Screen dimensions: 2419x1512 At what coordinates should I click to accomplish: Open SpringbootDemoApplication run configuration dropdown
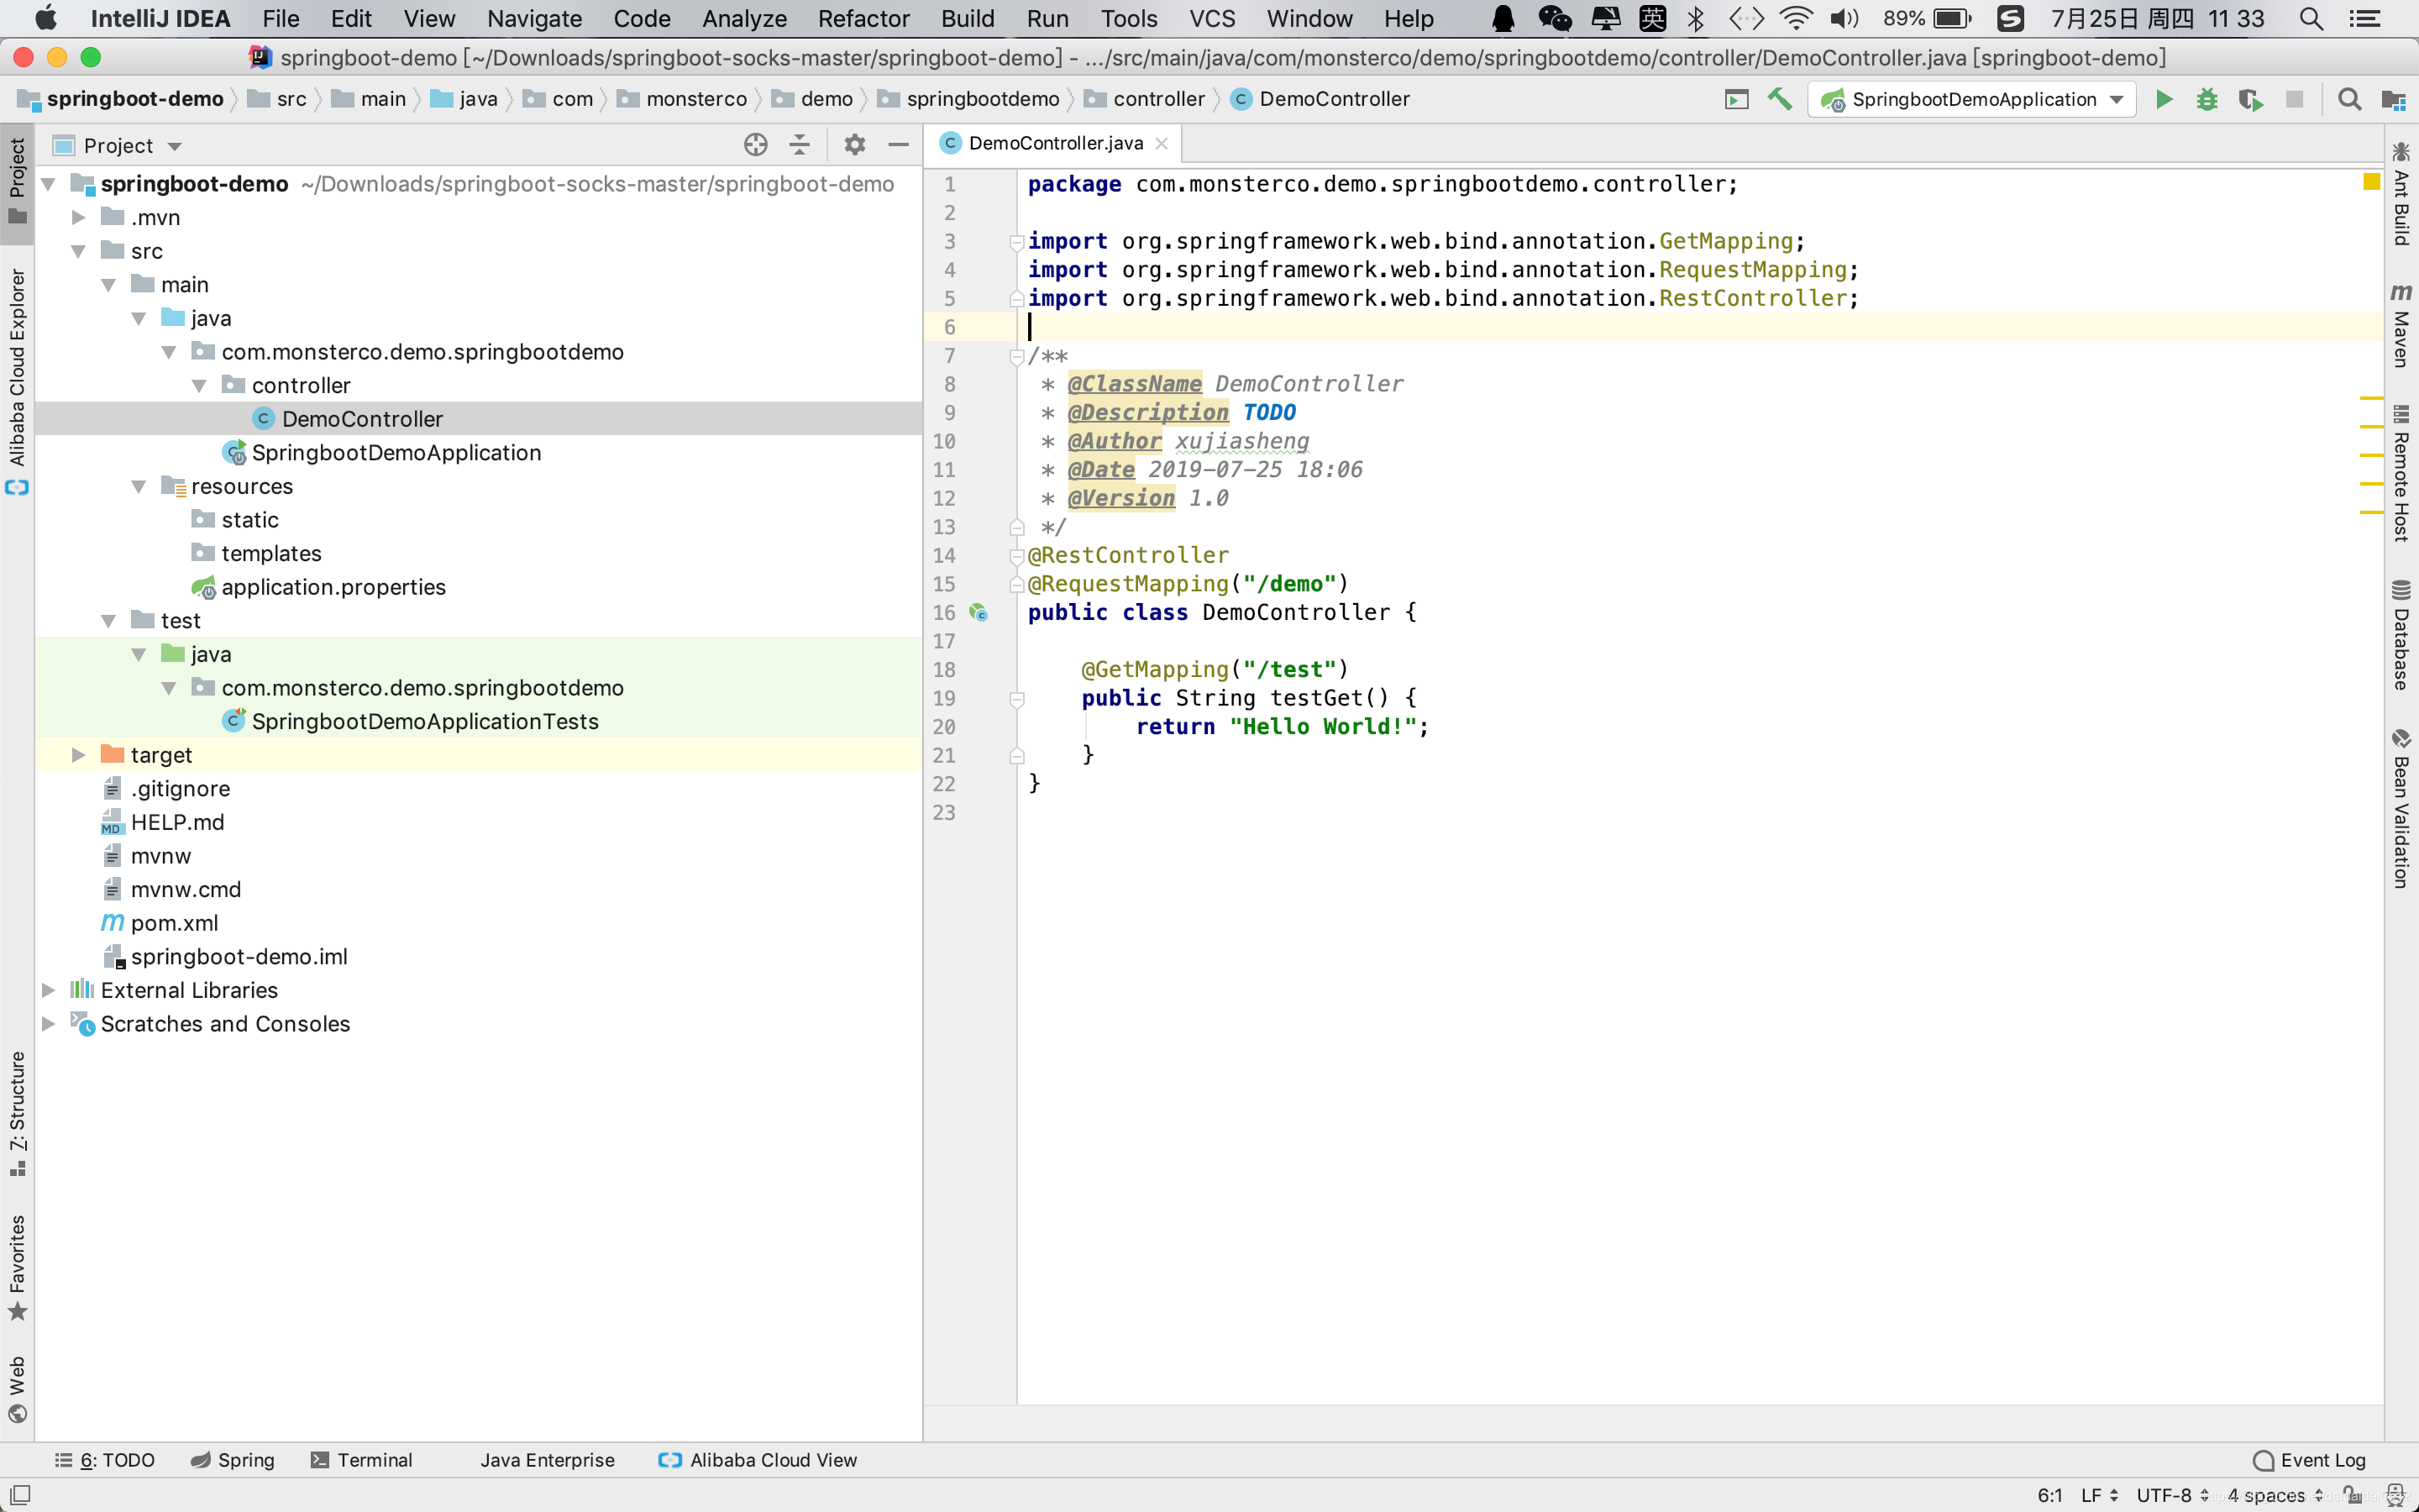[1971, 99]
